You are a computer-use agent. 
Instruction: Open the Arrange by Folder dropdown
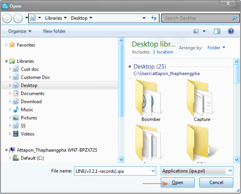216,47
